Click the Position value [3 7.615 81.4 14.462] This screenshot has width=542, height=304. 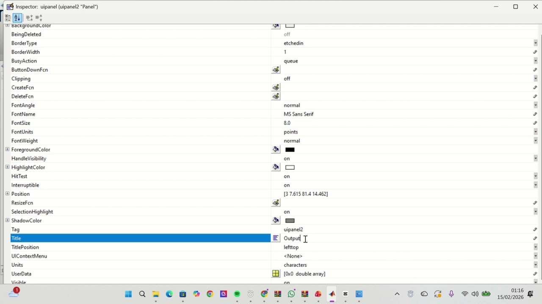point(306,194)
